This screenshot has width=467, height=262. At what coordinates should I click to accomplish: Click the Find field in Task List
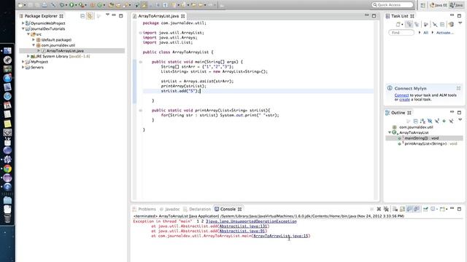coord(401,33)
